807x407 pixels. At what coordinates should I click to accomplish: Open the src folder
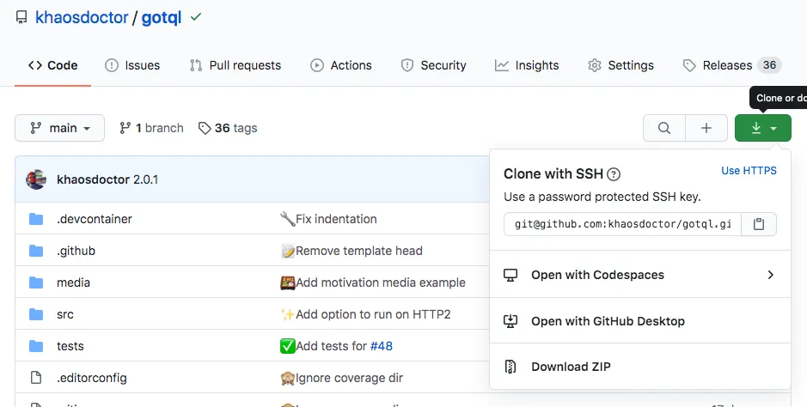tap(64, 314)
